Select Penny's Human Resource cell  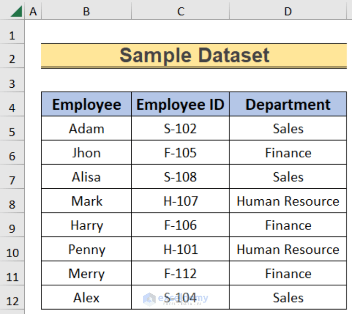tap(288, 249)
